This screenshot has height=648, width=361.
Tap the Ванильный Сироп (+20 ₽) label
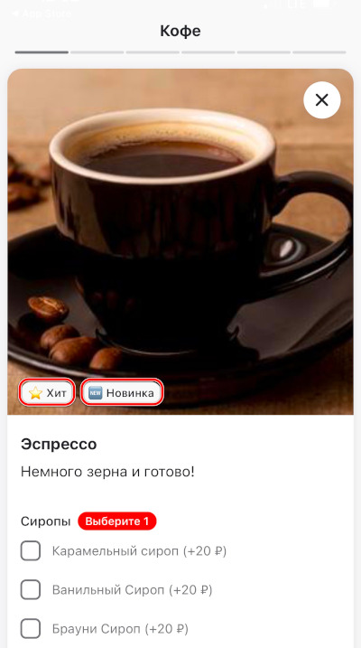pyautogui.click(x=132, y=590)
